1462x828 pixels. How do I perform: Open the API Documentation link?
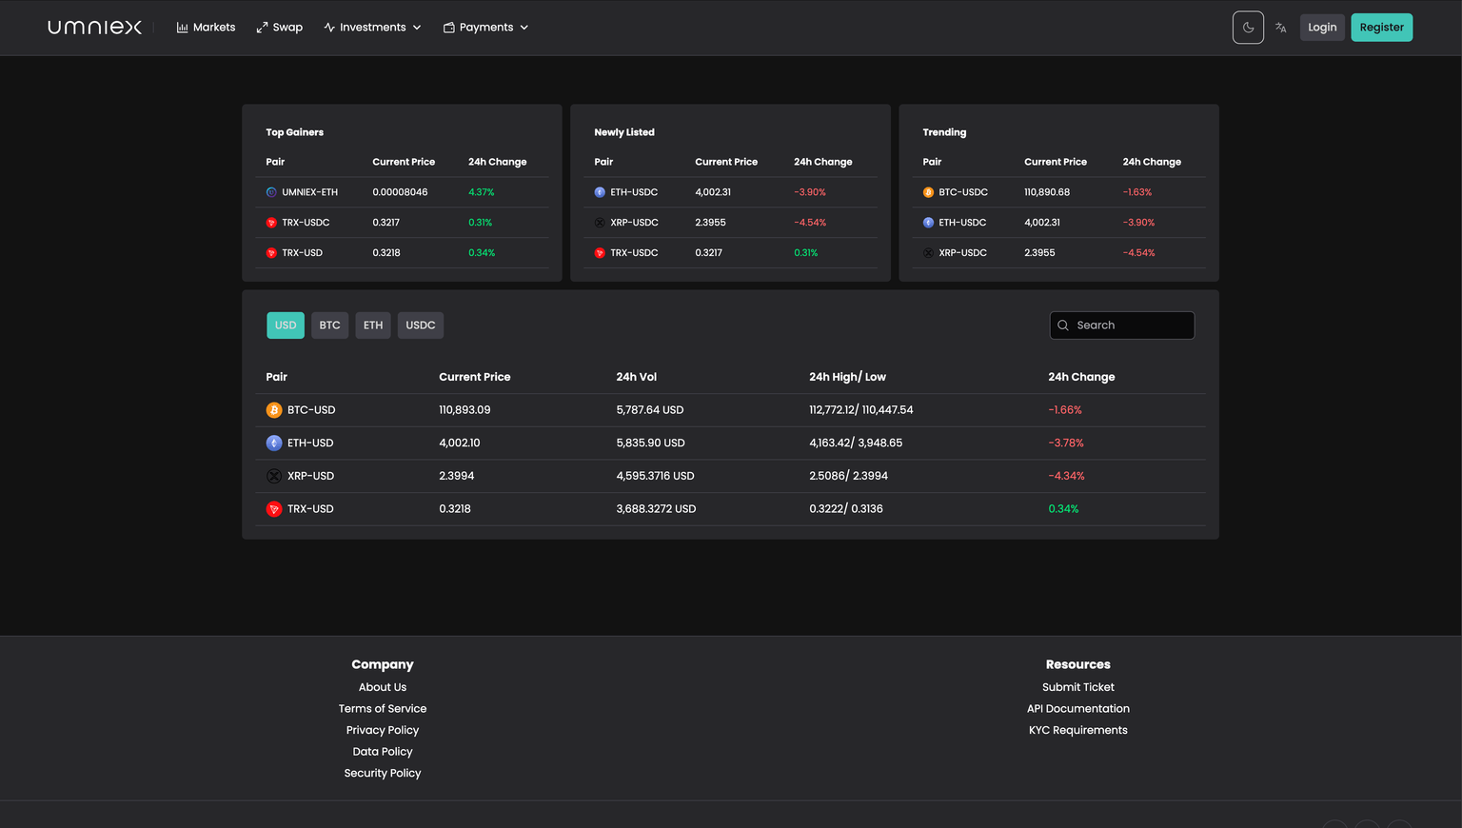pos(1077,708)
